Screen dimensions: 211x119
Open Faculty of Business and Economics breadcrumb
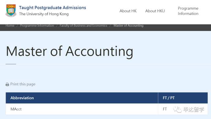click(83, 26)
